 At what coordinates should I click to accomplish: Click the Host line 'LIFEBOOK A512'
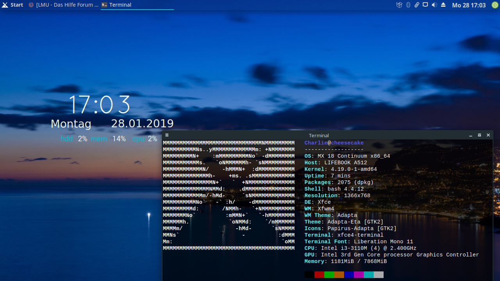coord(336,163)
